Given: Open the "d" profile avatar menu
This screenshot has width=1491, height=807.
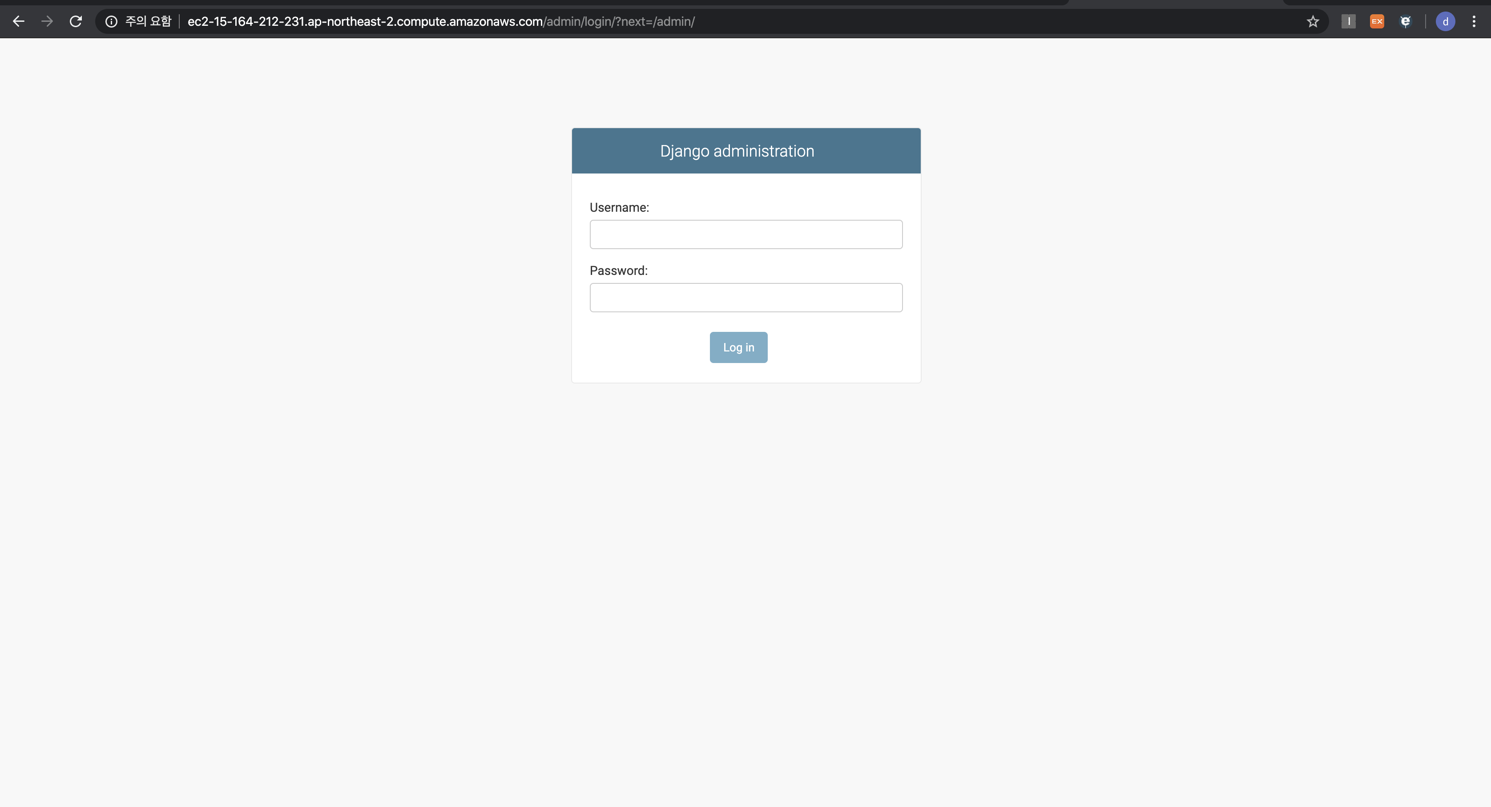Looking at the screenshot, I should [x=1445, y=21].
